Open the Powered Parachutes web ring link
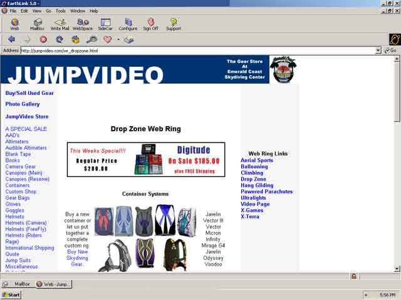The height and width of the screenshot is (300, 401). pyautogui.click(x=266, y=192)
